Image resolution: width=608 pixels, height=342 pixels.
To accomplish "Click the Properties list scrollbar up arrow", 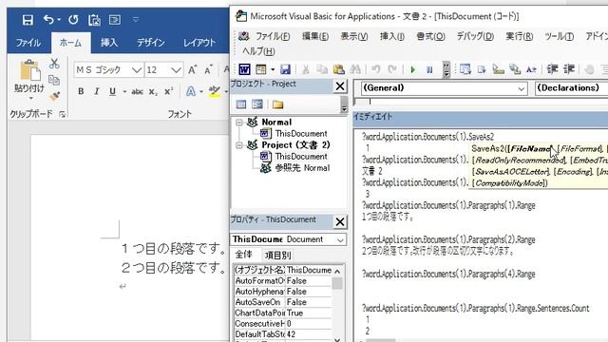I will (x=337, y=271).
